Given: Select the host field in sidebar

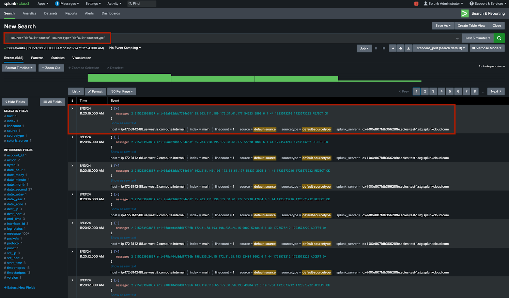Looking at the screenshot, I should [x=10, y=116].
